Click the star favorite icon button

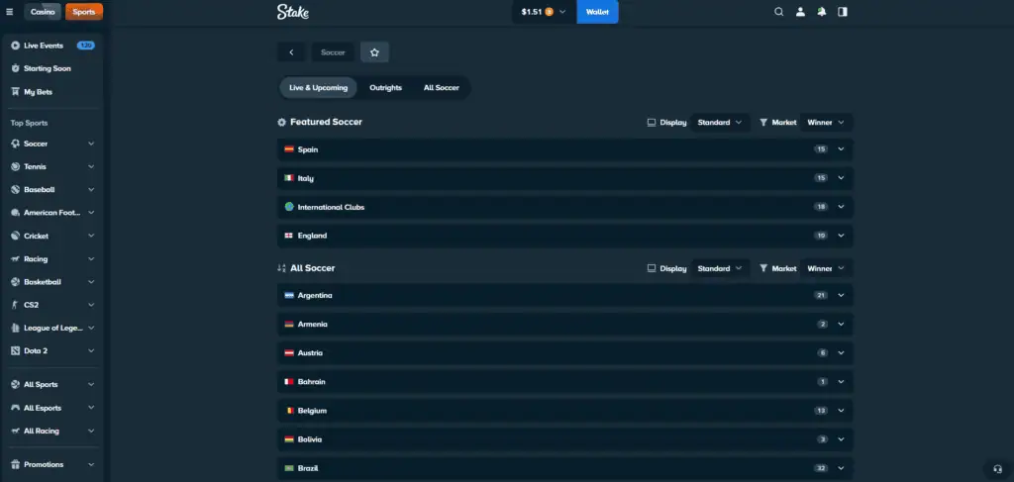click(374, 52)
